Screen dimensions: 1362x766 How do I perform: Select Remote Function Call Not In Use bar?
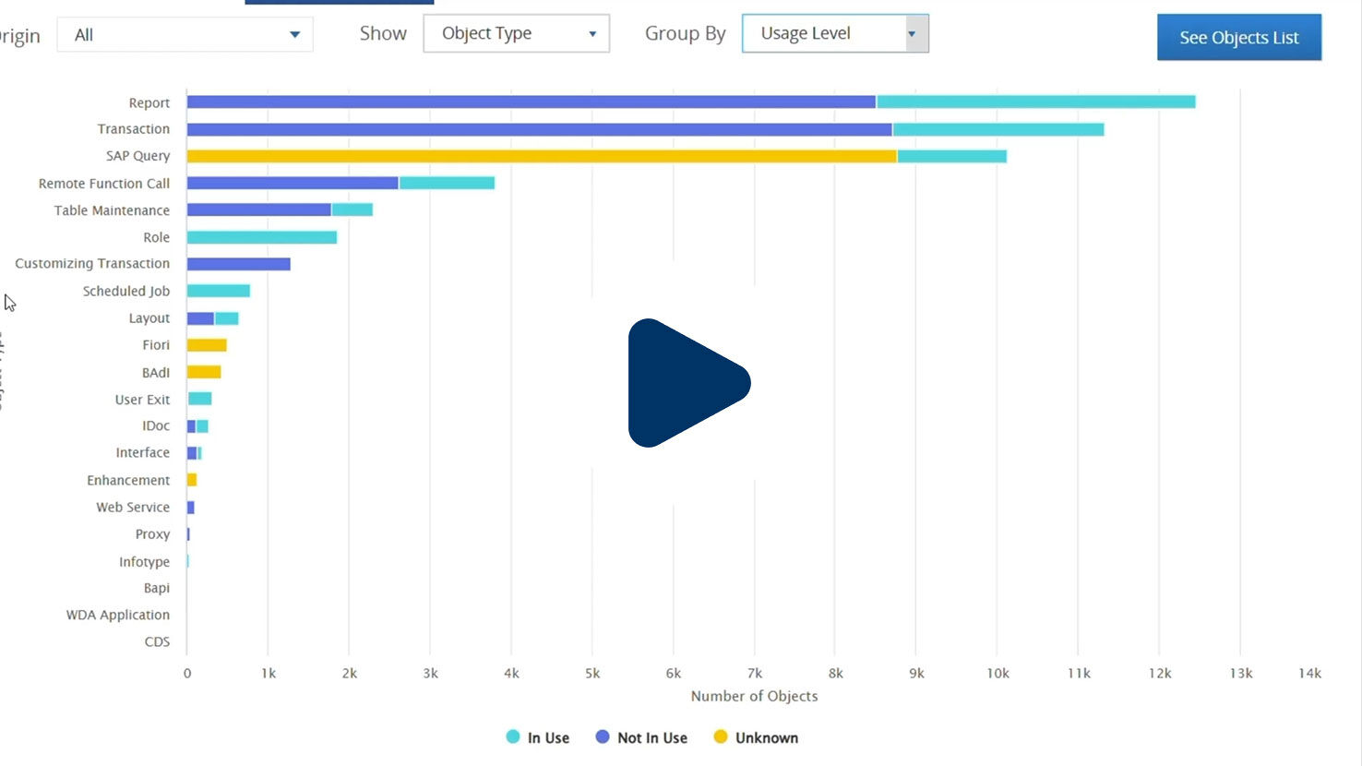click(293, 183)
